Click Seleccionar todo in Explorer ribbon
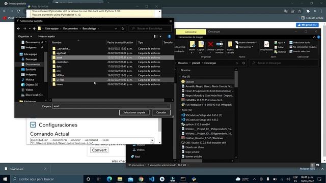Screen dimensions: 326x183 point(300,42)
